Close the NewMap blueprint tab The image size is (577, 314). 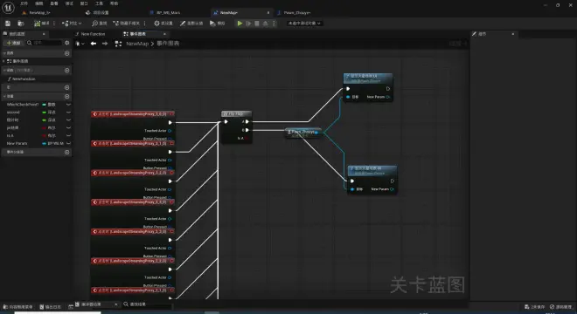(x=268, y=12)
